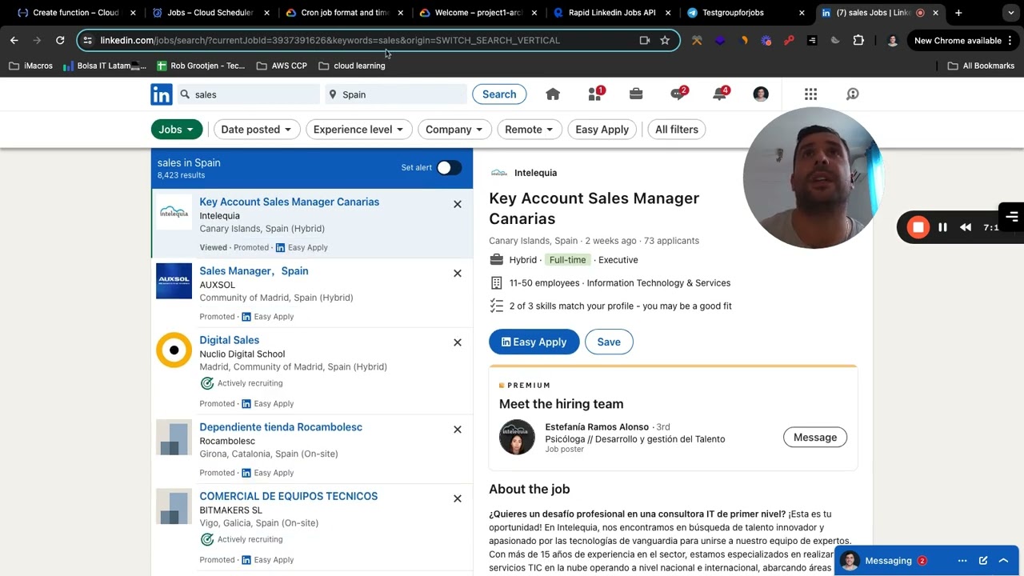The height and width of the screenshot is (576, 1024).
Task: Open the LinkedIn logo home link
Action: click(161, 94)
